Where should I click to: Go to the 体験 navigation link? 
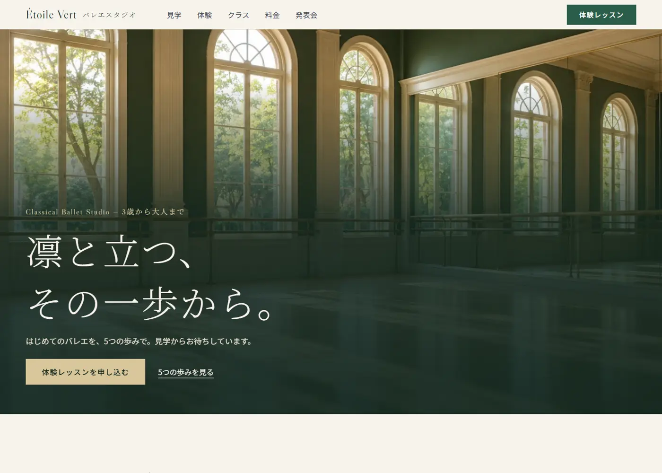click(x=204, y=15)
